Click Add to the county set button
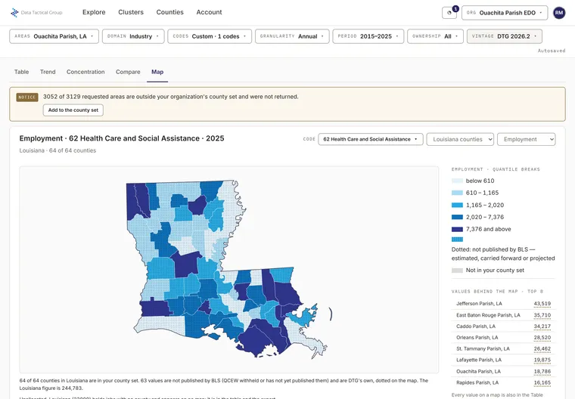This screenshot has height=399, width=575. tap(73, 110)
